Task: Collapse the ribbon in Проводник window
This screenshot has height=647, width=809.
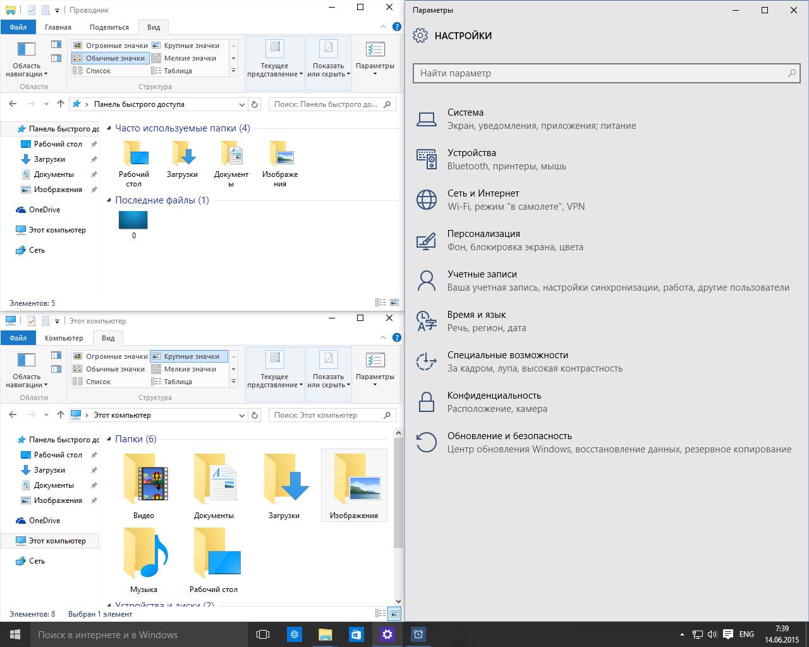Action: [383, 27]
